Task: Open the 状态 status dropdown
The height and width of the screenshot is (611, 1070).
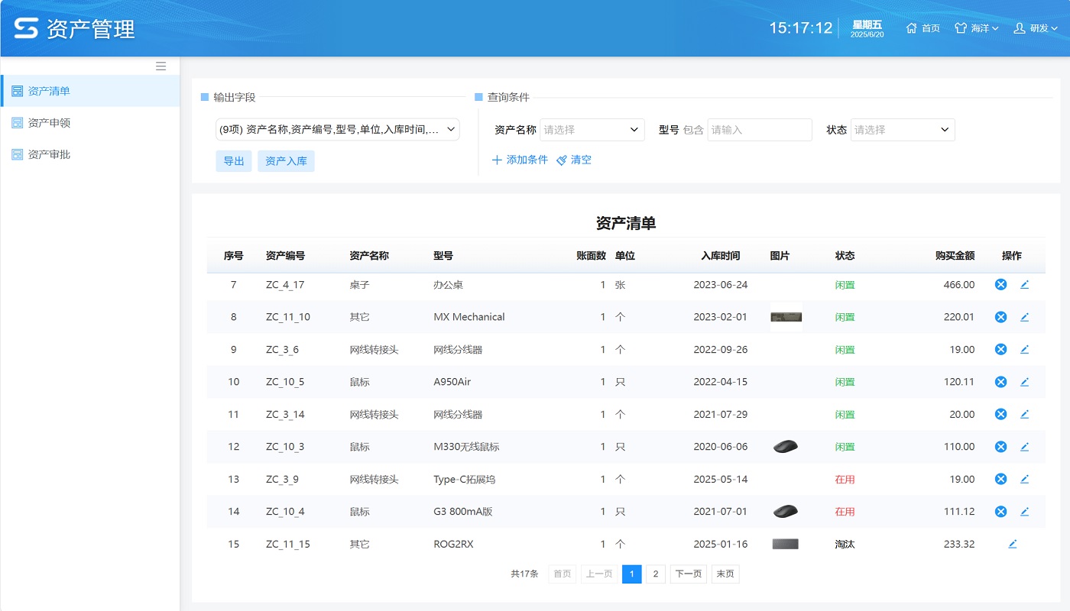Action: (x=902, y=130)
